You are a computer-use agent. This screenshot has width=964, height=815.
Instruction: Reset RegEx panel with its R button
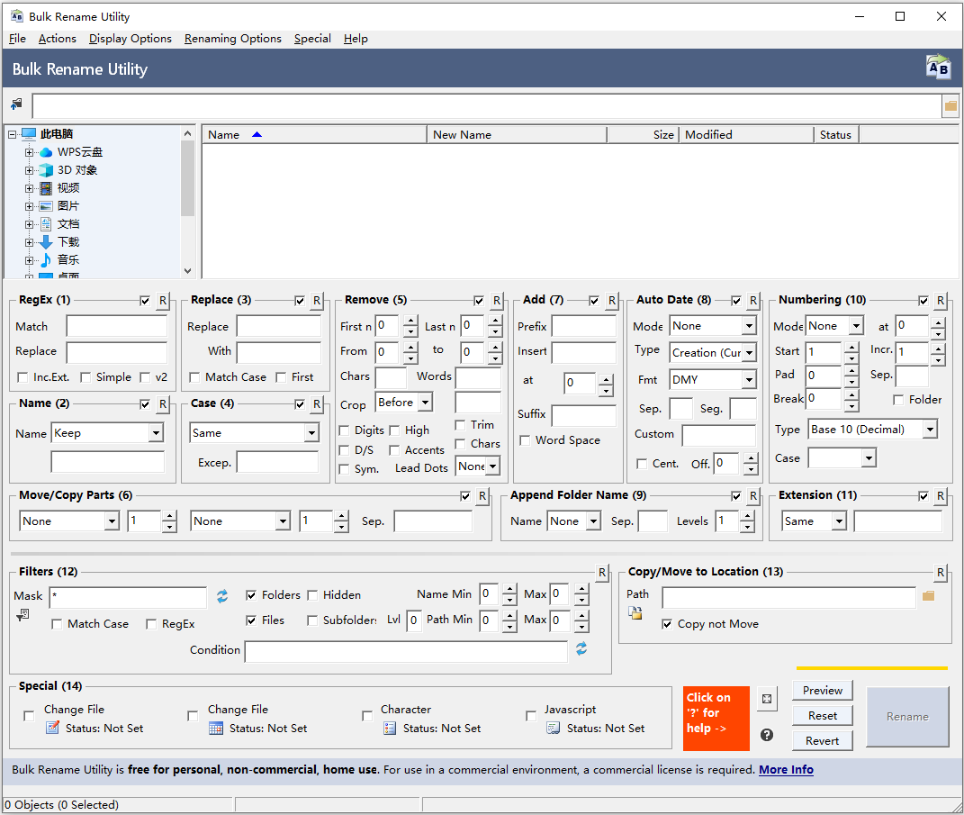click(163, 301)
